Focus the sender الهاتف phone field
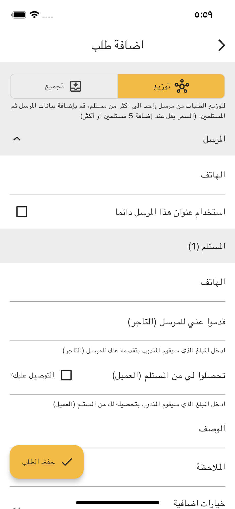This screenshot has height=509, width=235. click(118, 175)
